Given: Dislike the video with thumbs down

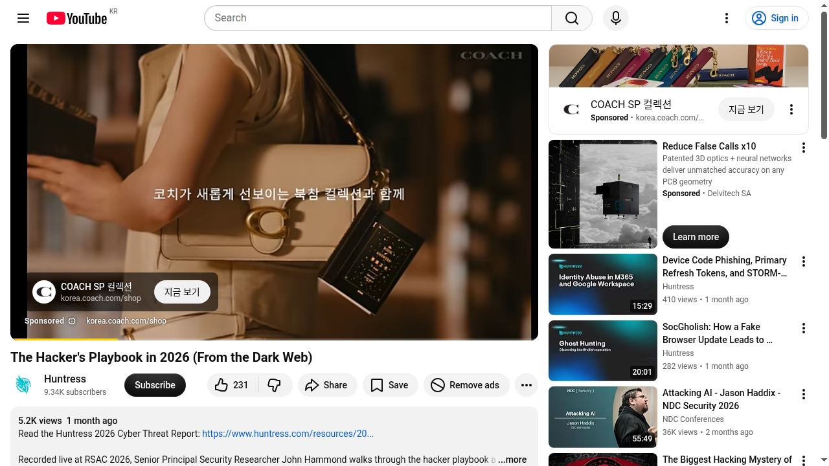Looking at the screenshot, I should (x=275, y=385).
